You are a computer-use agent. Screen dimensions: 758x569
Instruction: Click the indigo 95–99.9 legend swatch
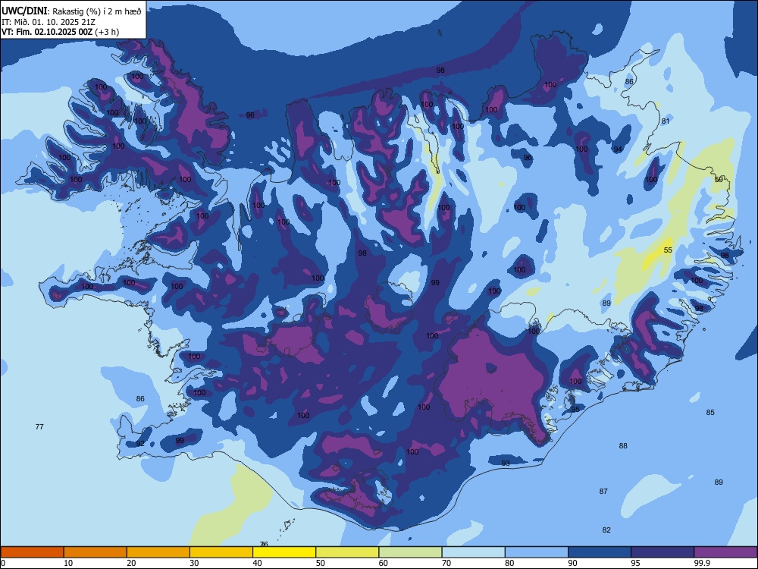[x=662, y=552]
